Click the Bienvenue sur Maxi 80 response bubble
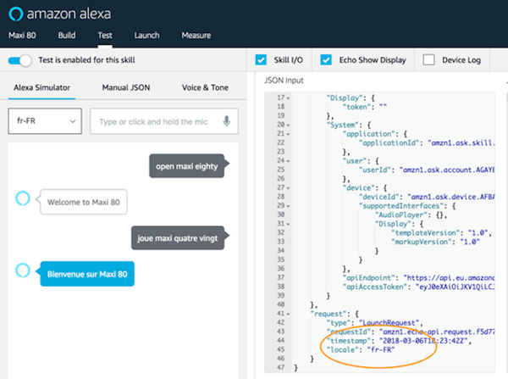508x379 pixels. 87,273
